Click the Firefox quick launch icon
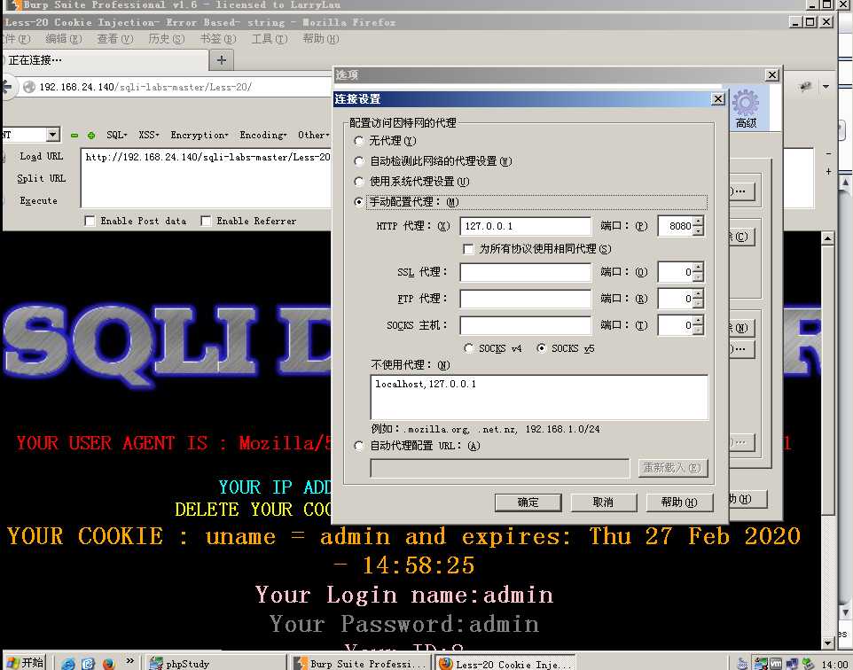Viewport: 853px width, 670px height. (x=109, y=664)
